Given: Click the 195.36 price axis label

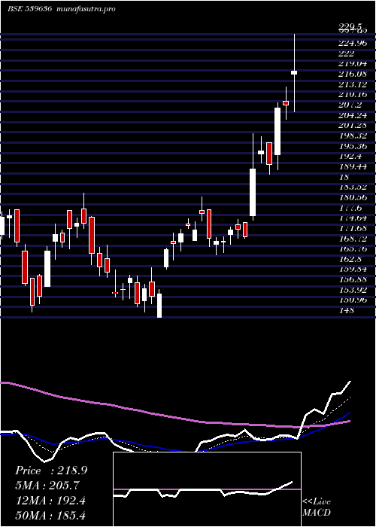Looking at the screenshot, I should click(353, 146).
